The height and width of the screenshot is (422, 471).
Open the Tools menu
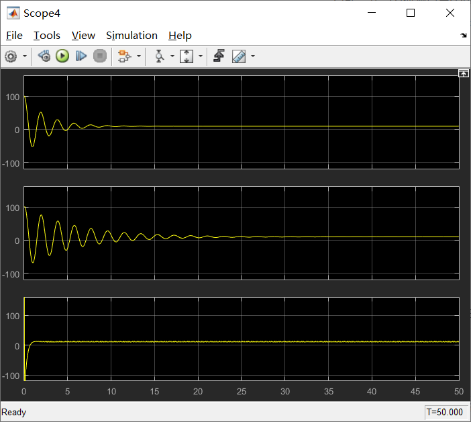pos(46,36)
